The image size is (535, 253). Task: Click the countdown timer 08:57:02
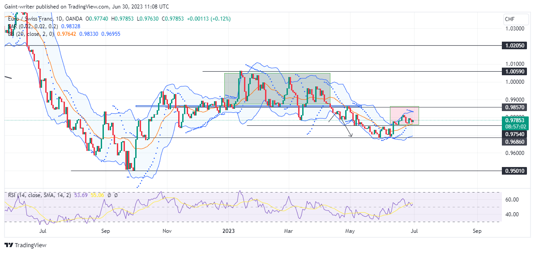click(x=515, y=126)
